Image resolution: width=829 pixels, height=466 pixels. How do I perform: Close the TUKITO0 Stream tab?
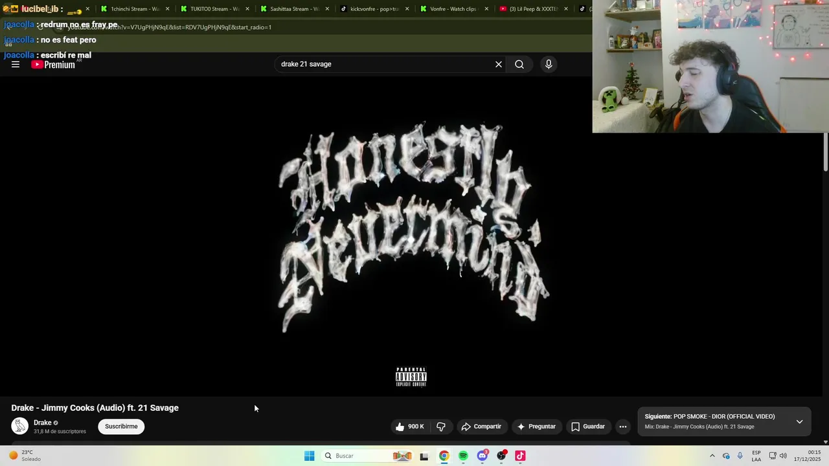pyautogui.click(x=247, y=9)
